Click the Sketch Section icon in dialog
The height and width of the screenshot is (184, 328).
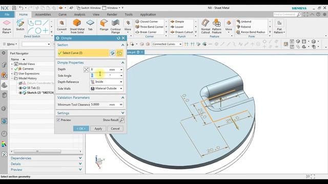tap(112, 53)
